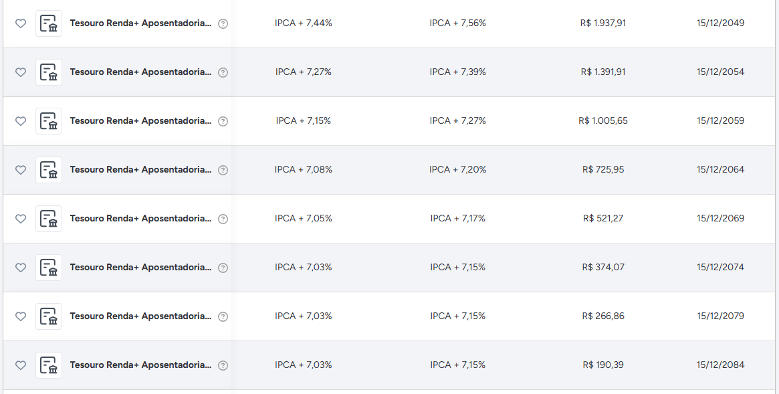Click help icon on the 15/12/2084 row

point(223,366)
